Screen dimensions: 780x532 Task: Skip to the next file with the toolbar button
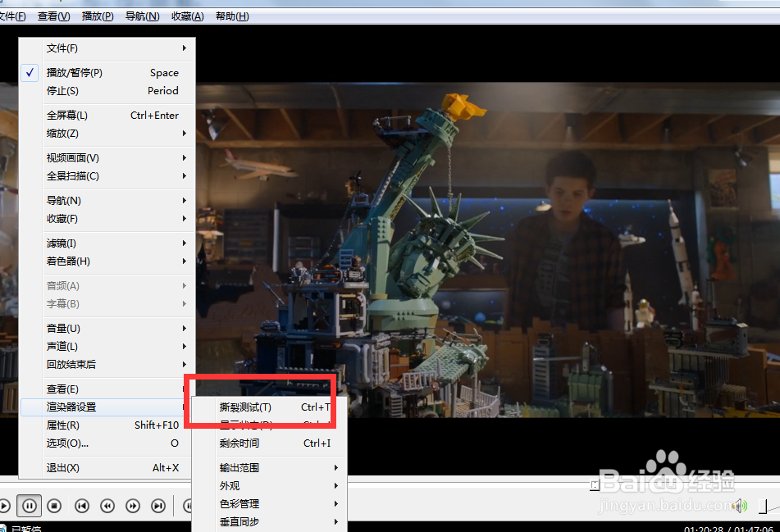pyautogui.click(x=158, y=506)
